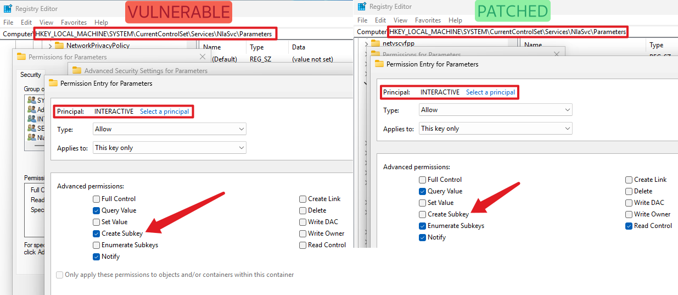Viewport: 678px width, 295px height.
Task: Click the Registry Editor icon in the left window
Action: [8, 9]
